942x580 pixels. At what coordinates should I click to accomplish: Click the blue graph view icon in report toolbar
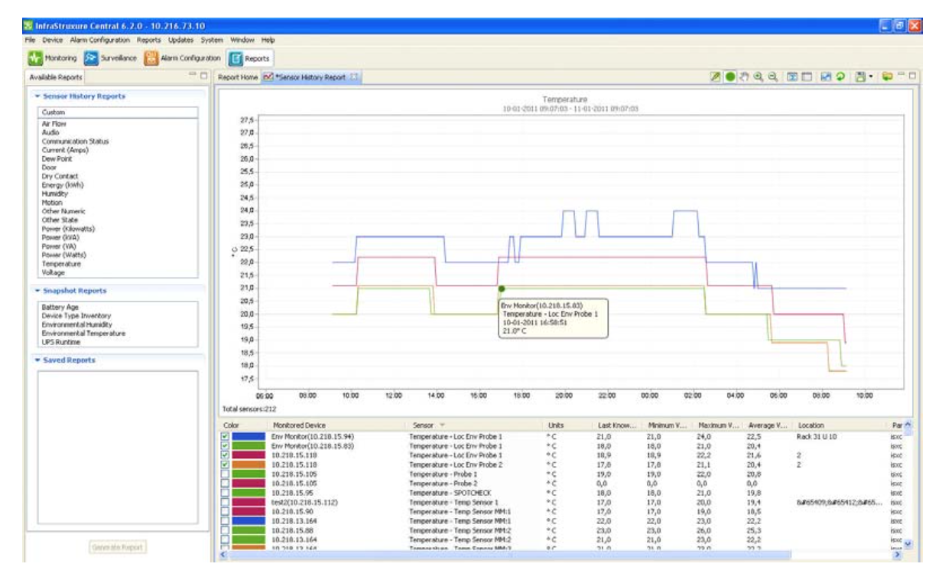pos(827,77)
